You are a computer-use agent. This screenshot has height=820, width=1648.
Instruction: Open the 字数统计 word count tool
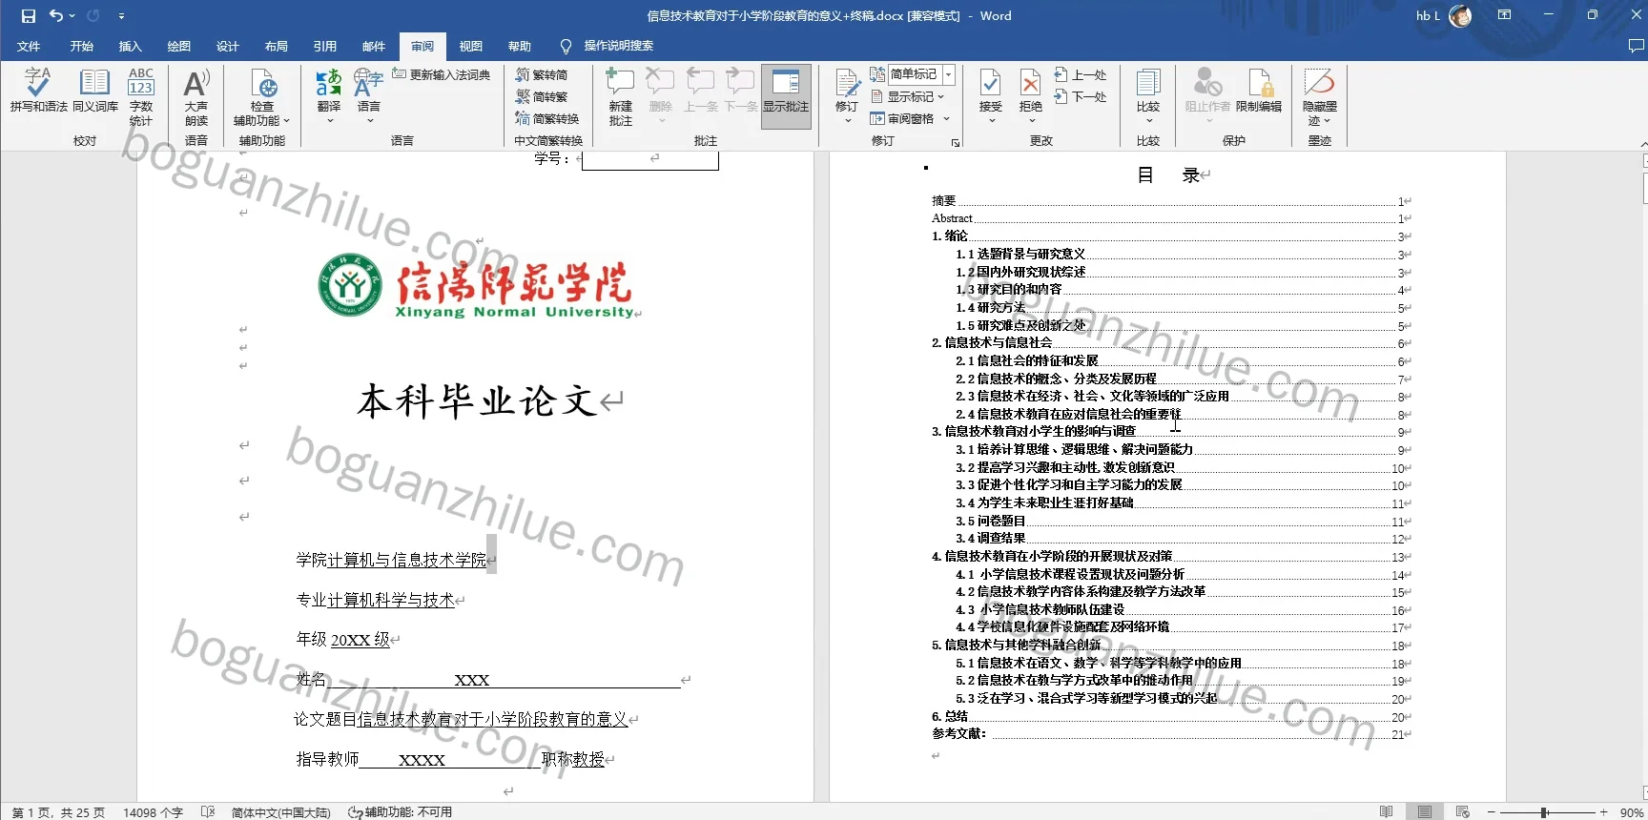(x=141, y=96)
